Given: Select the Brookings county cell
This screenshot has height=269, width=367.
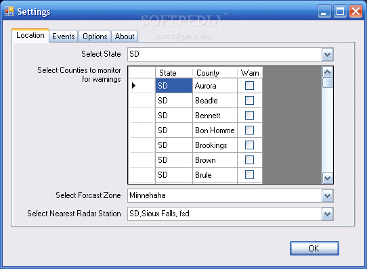Looking at the screenshot, I should click(215, 145).
